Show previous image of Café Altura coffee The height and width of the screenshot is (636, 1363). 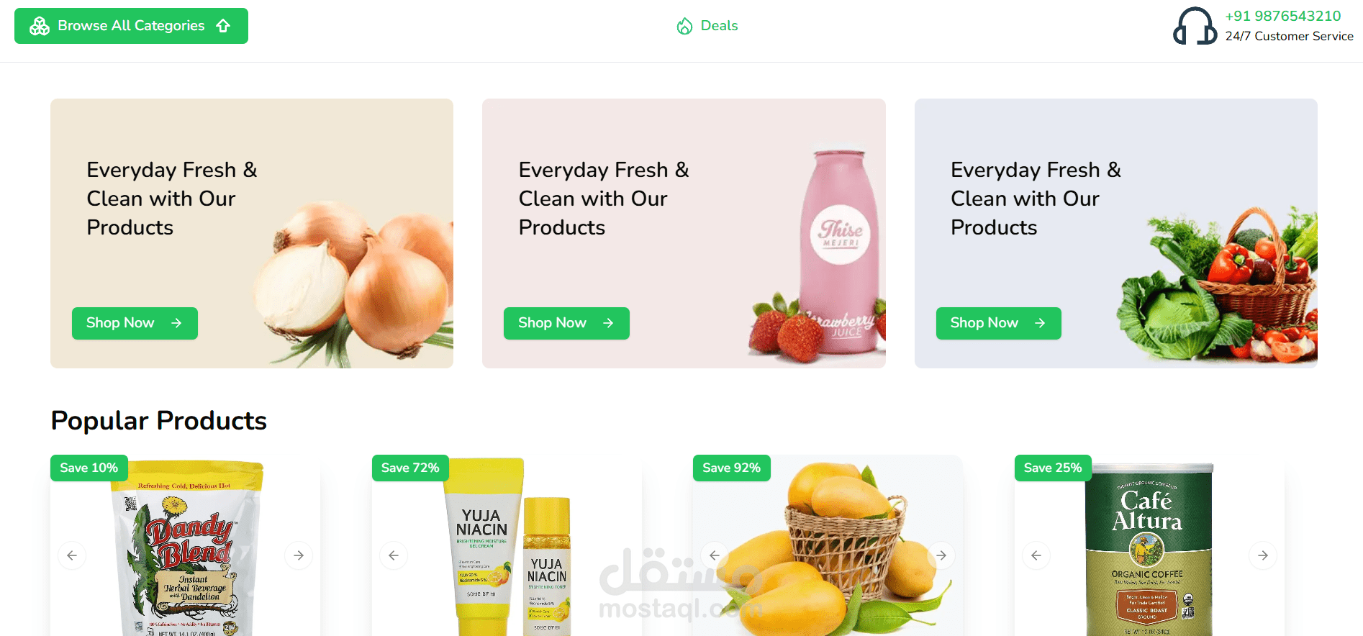coord(1036,555)
